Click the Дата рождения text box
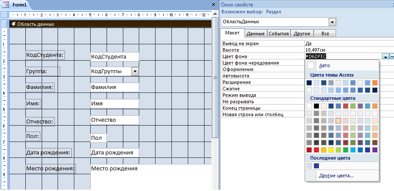Viewport: 394px width, 191px height. 115,152
